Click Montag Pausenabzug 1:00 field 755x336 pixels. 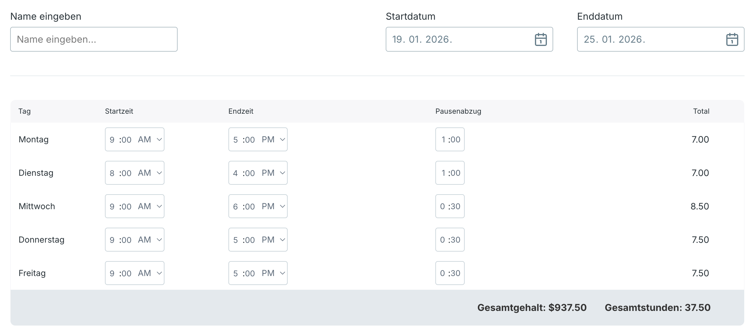pos(450,139)
